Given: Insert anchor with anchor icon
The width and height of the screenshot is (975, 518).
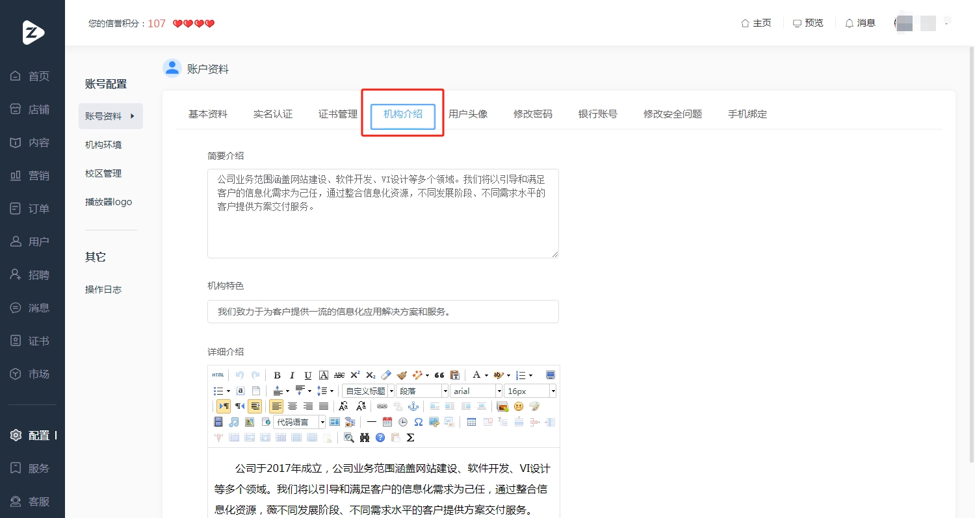Looking at the screenshot, I should pos(413,406).
